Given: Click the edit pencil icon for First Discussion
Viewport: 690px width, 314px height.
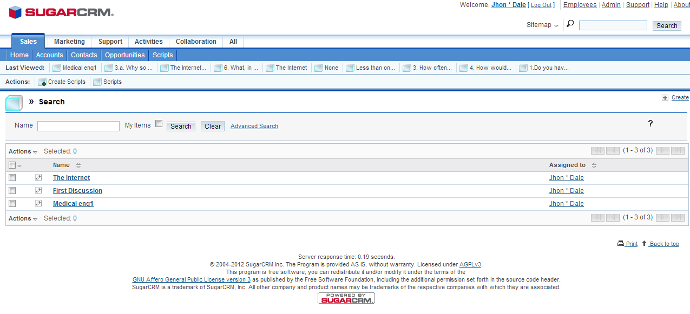Looking at the screenshot, I should point(38,191).
